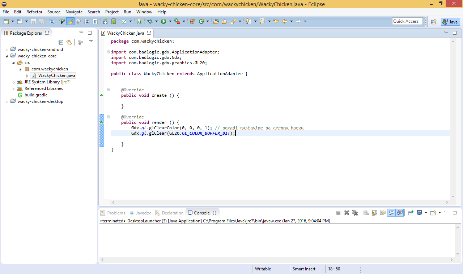Open the Android SDK Manager icon

point(105,22)
